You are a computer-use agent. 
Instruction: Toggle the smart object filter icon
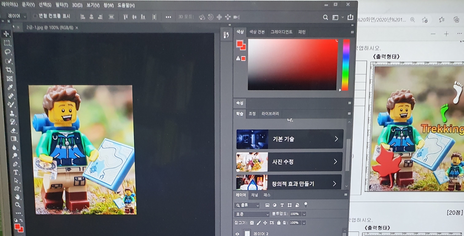coord(297,205)
